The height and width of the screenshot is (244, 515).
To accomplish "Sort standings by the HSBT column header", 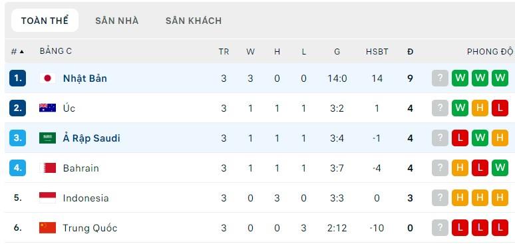I will (377, 52).
